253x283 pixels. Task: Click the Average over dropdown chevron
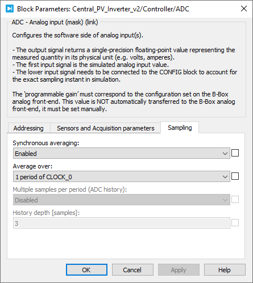(x=225, y=177)
